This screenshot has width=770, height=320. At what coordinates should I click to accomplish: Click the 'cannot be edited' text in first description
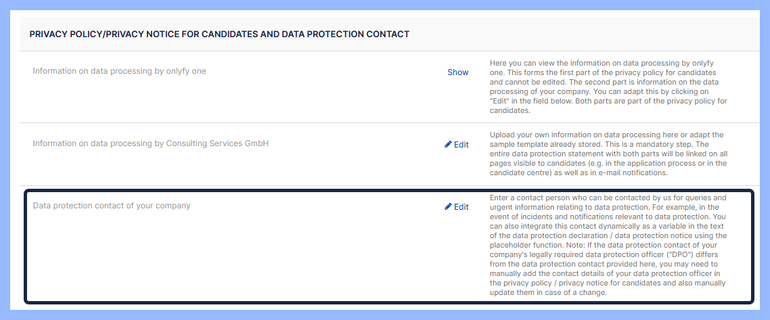[x=516, y=82]
